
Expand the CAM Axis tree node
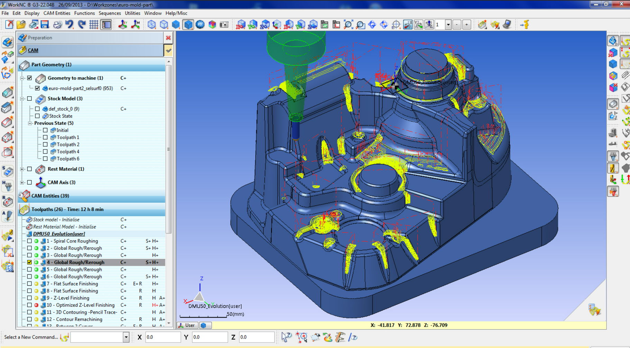click(x=22, y=182)
